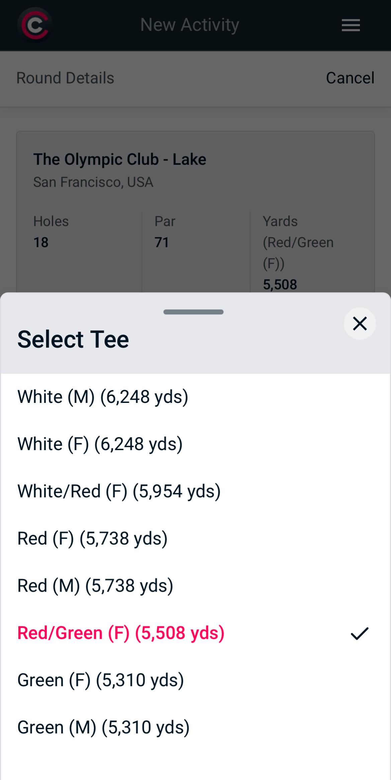The width and height of the screenshot is (391, 780).
Task: Tap the Round Details label
Action: [x=65, y=78]
